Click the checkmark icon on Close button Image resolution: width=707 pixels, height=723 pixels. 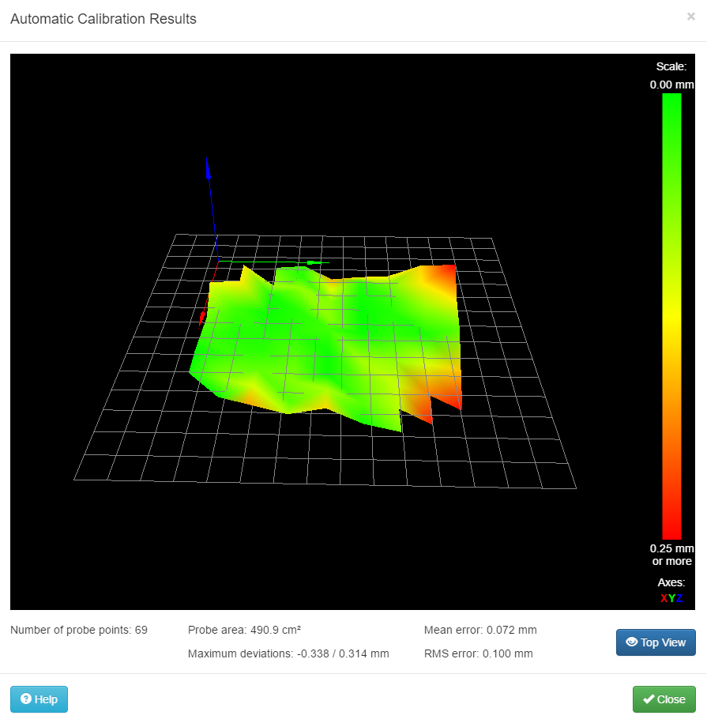(x=649, y=699)
